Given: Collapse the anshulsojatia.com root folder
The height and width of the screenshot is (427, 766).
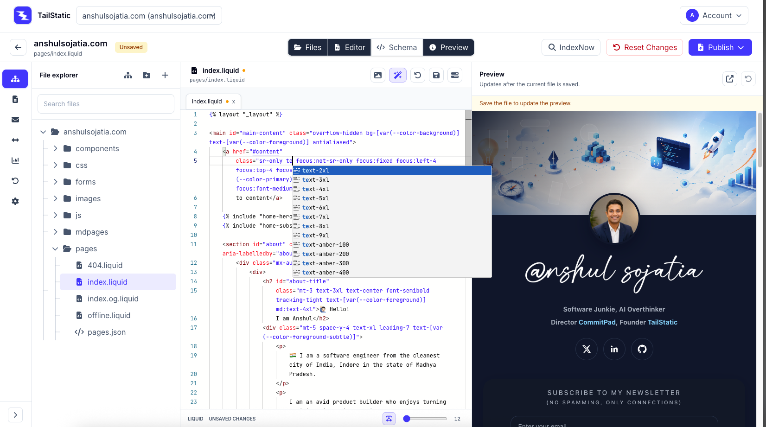Looking at the screenshot, I should (43, 132).
